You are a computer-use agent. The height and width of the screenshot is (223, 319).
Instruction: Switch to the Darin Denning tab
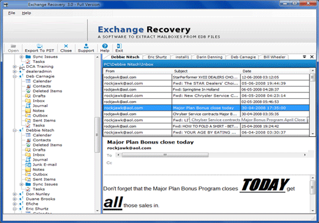tap(210, 57)
